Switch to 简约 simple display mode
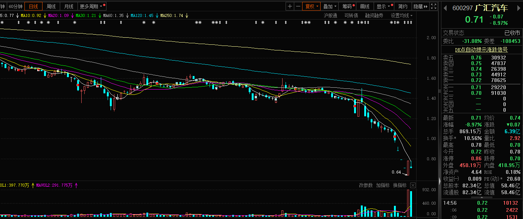The width and height of the screenshot is (523, 219). pos(403,6)
